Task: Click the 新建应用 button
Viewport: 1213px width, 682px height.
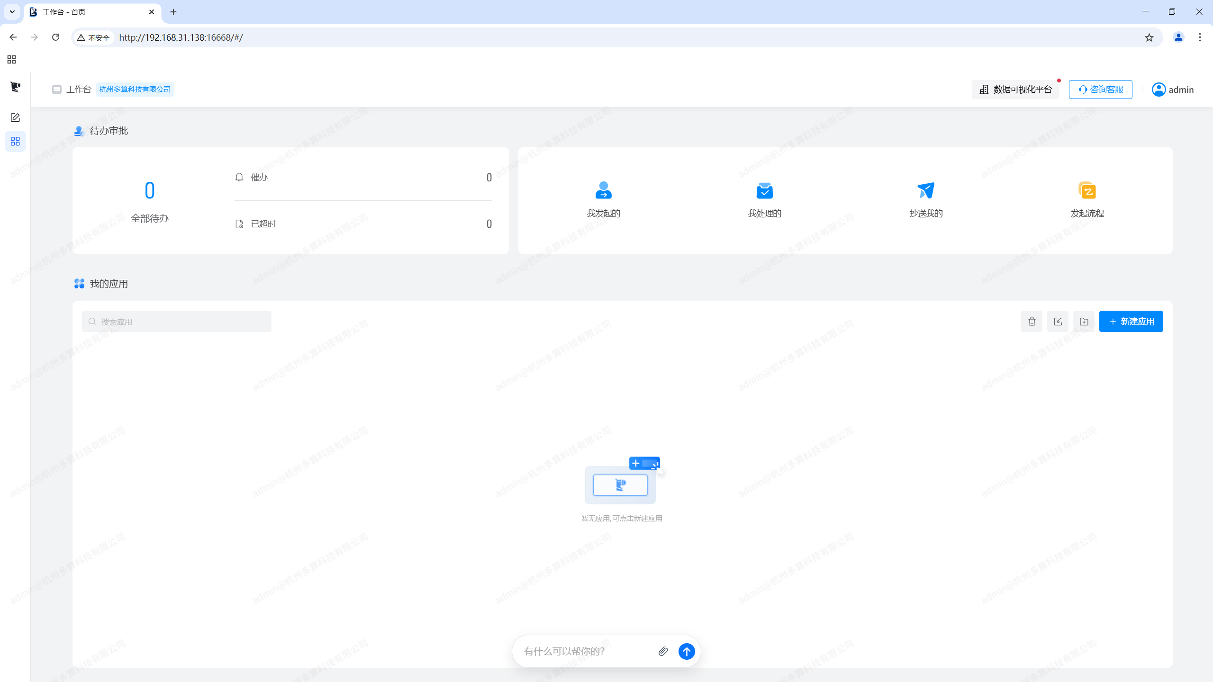Action: [x=1131, y=322]
